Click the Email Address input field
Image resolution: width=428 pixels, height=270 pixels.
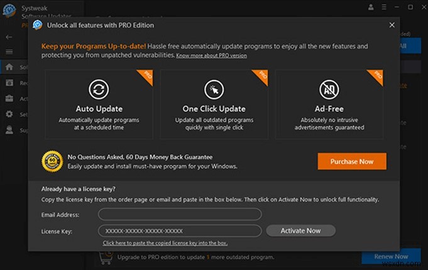(x=179, y=215)
